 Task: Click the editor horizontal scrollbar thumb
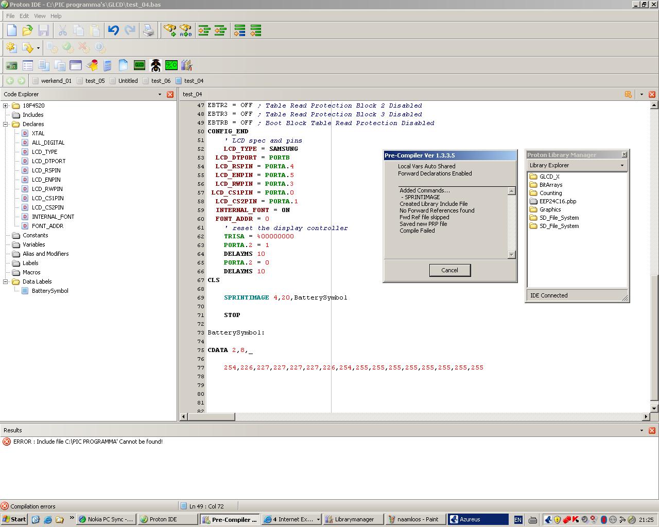(x=211, y=416)
